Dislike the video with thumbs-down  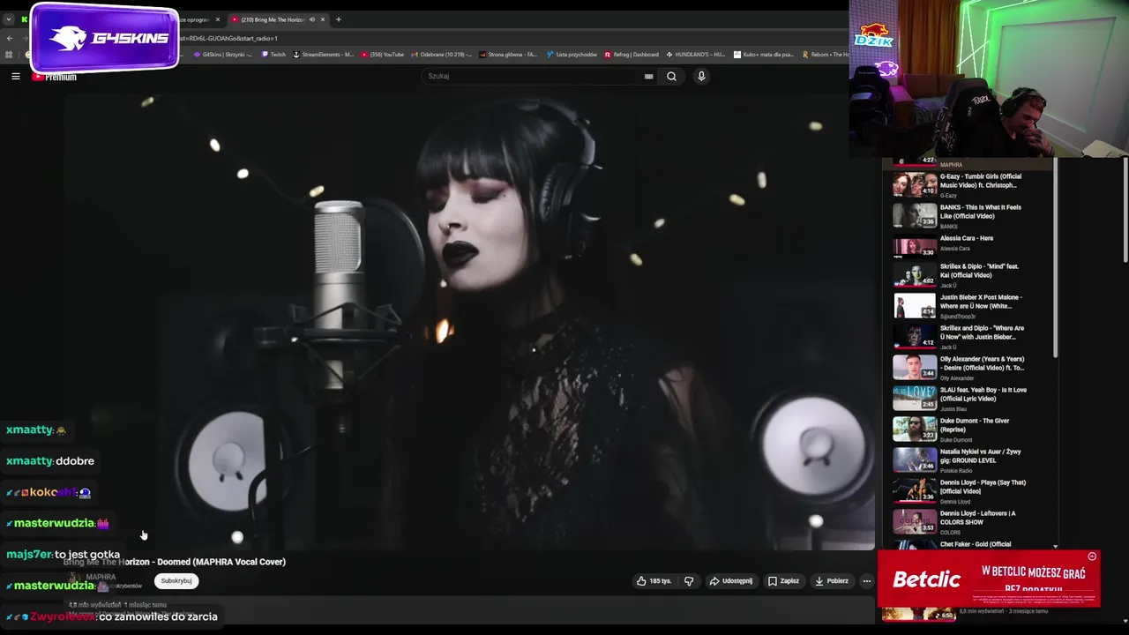(x=689, y=581)
